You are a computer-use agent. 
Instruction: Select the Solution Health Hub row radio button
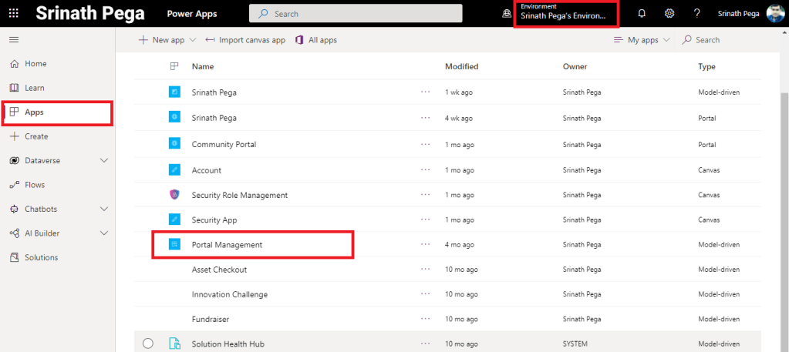pos(148,343)
